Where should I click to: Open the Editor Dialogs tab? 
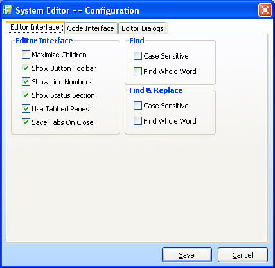click(x=143, y=28)
